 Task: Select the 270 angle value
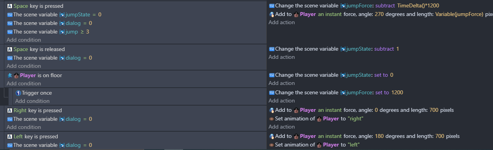tap(379, 14)
